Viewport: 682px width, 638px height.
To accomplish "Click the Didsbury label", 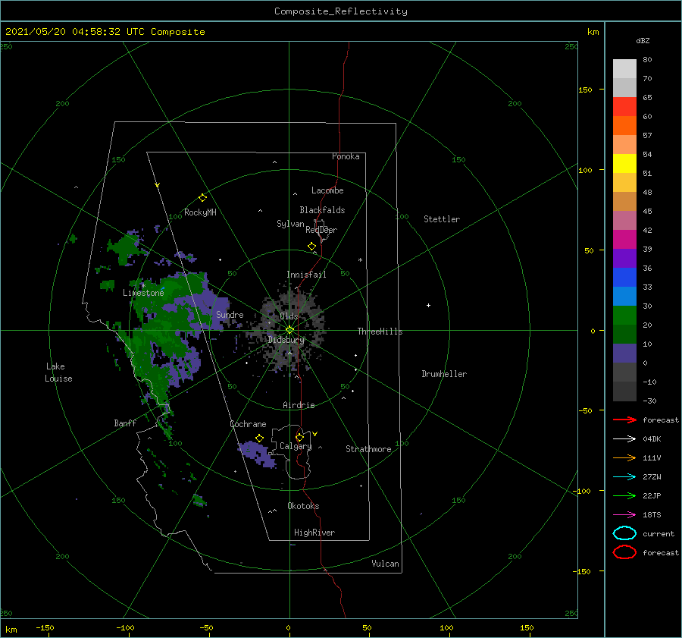I will [286, 340].
